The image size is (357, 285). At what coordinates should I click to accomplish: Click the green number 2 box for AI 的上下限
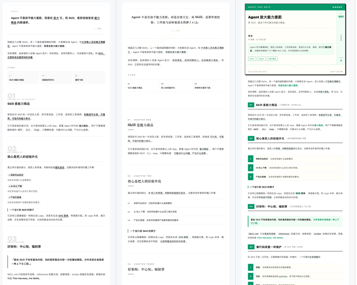coord(251,168)
